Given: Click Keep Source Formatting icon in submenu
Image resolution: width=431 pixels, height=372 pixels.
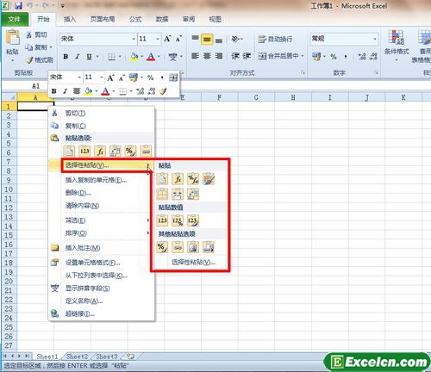Looking at the screenshot, I should pos(209,179).
